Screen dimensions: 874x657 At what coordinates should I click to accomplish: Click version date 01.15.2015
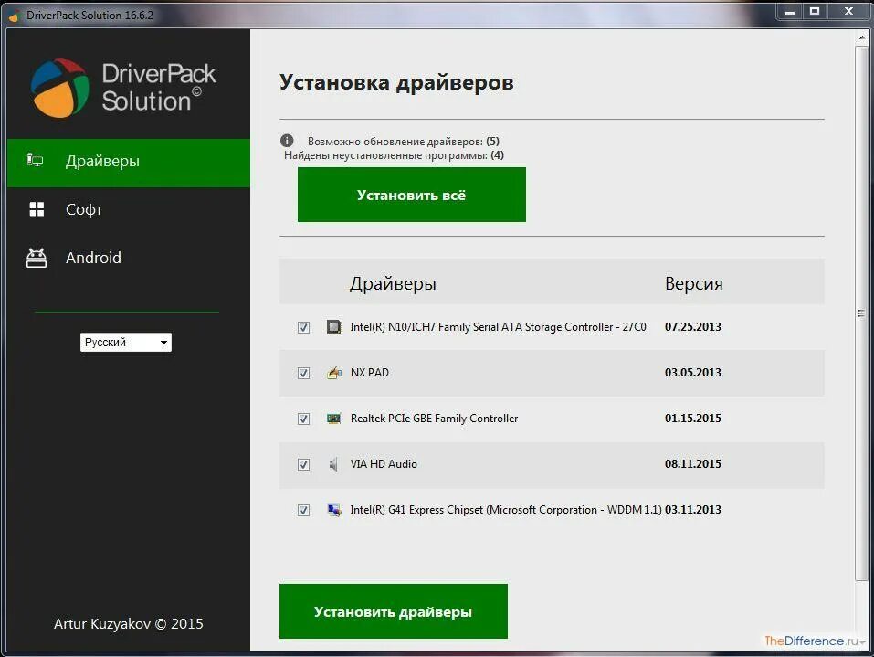[693, 419]
